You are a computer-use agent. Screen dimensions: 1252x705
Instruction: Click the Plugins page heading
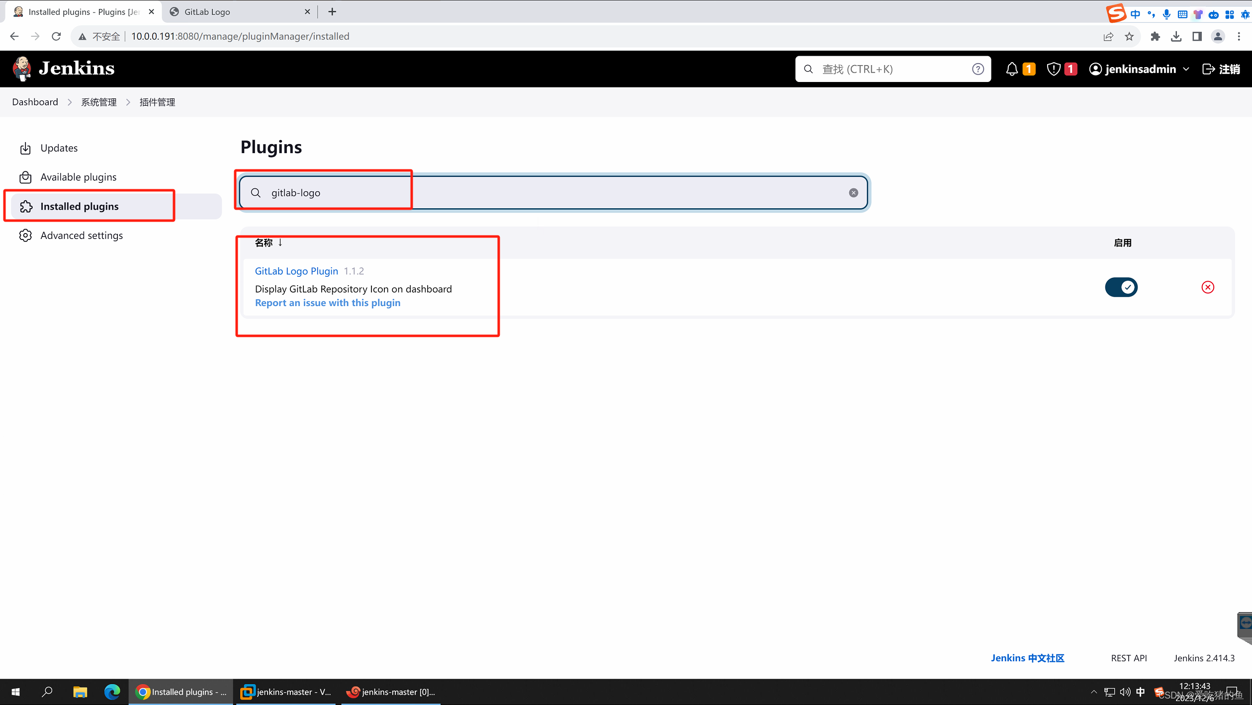coord(271,147)
